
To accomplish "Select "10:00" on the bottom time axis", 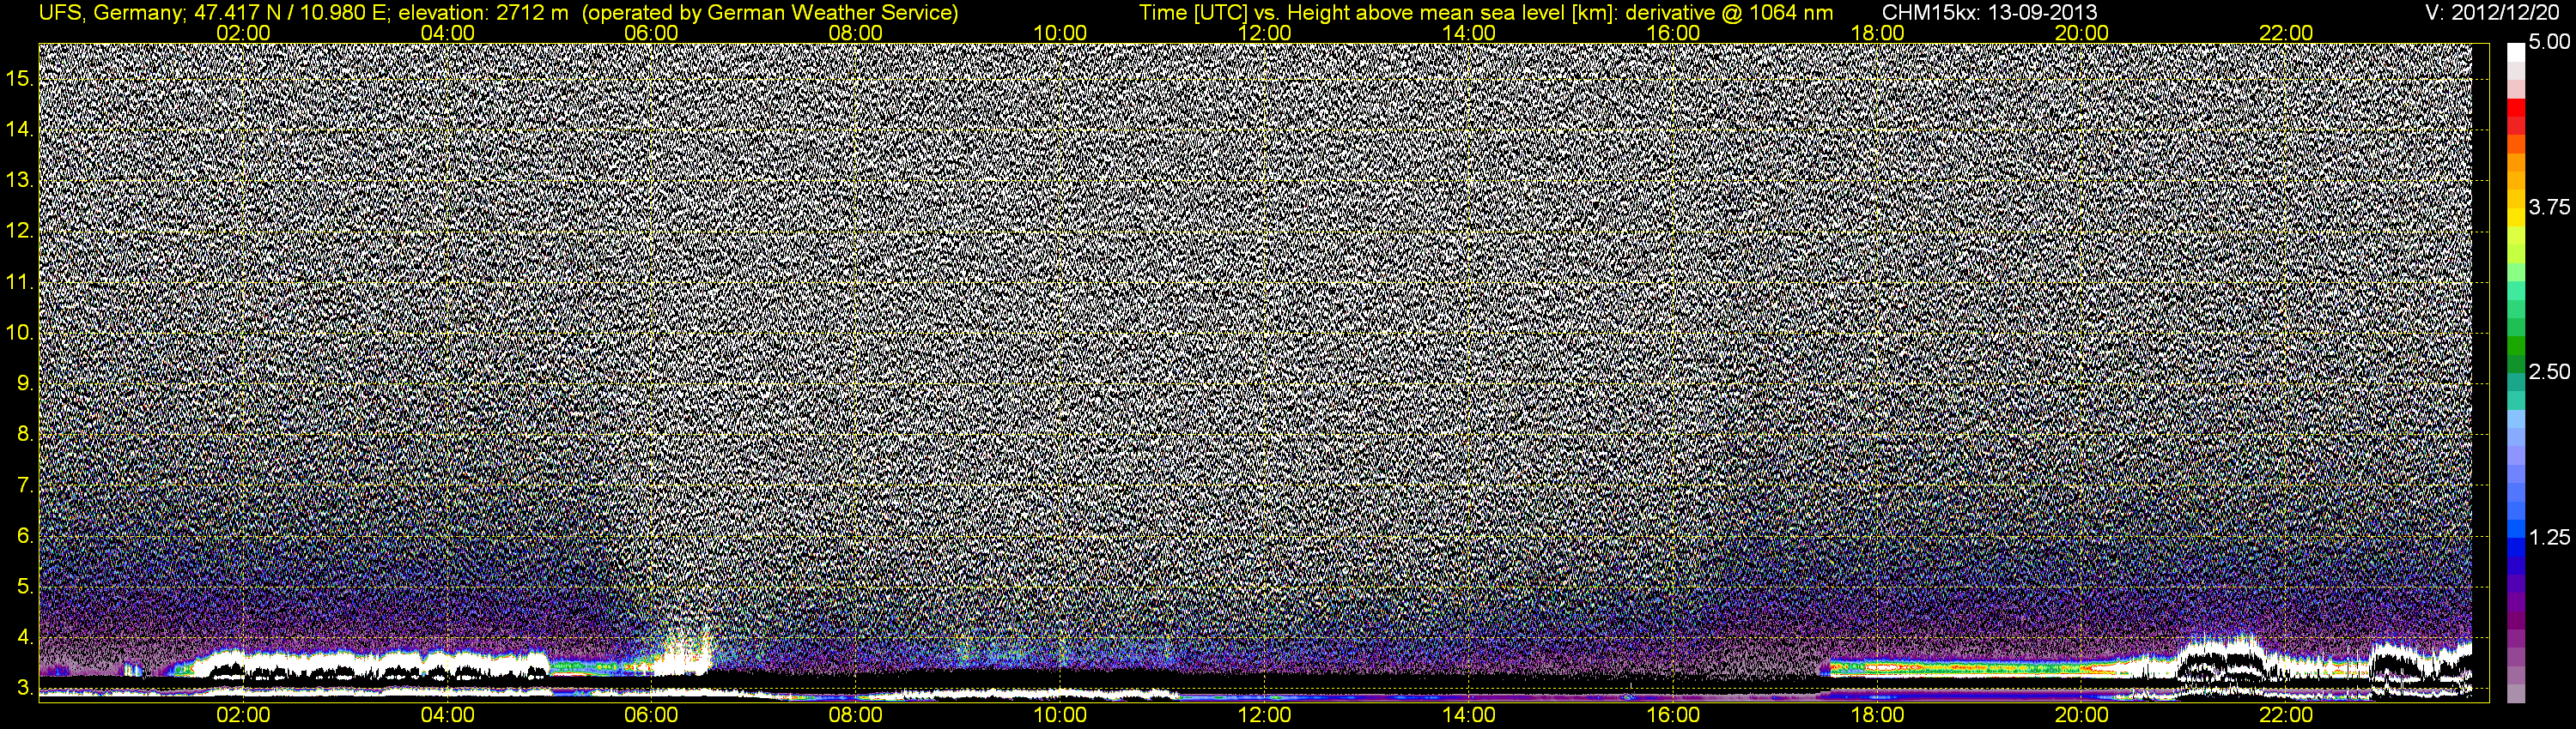I will pos(1060,715).
